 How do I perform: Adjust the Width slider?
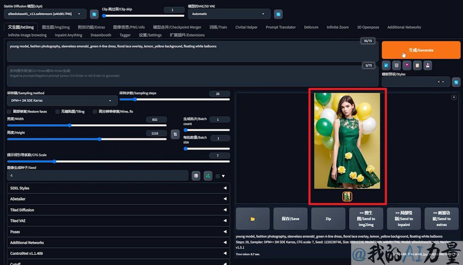pos(87,125)
